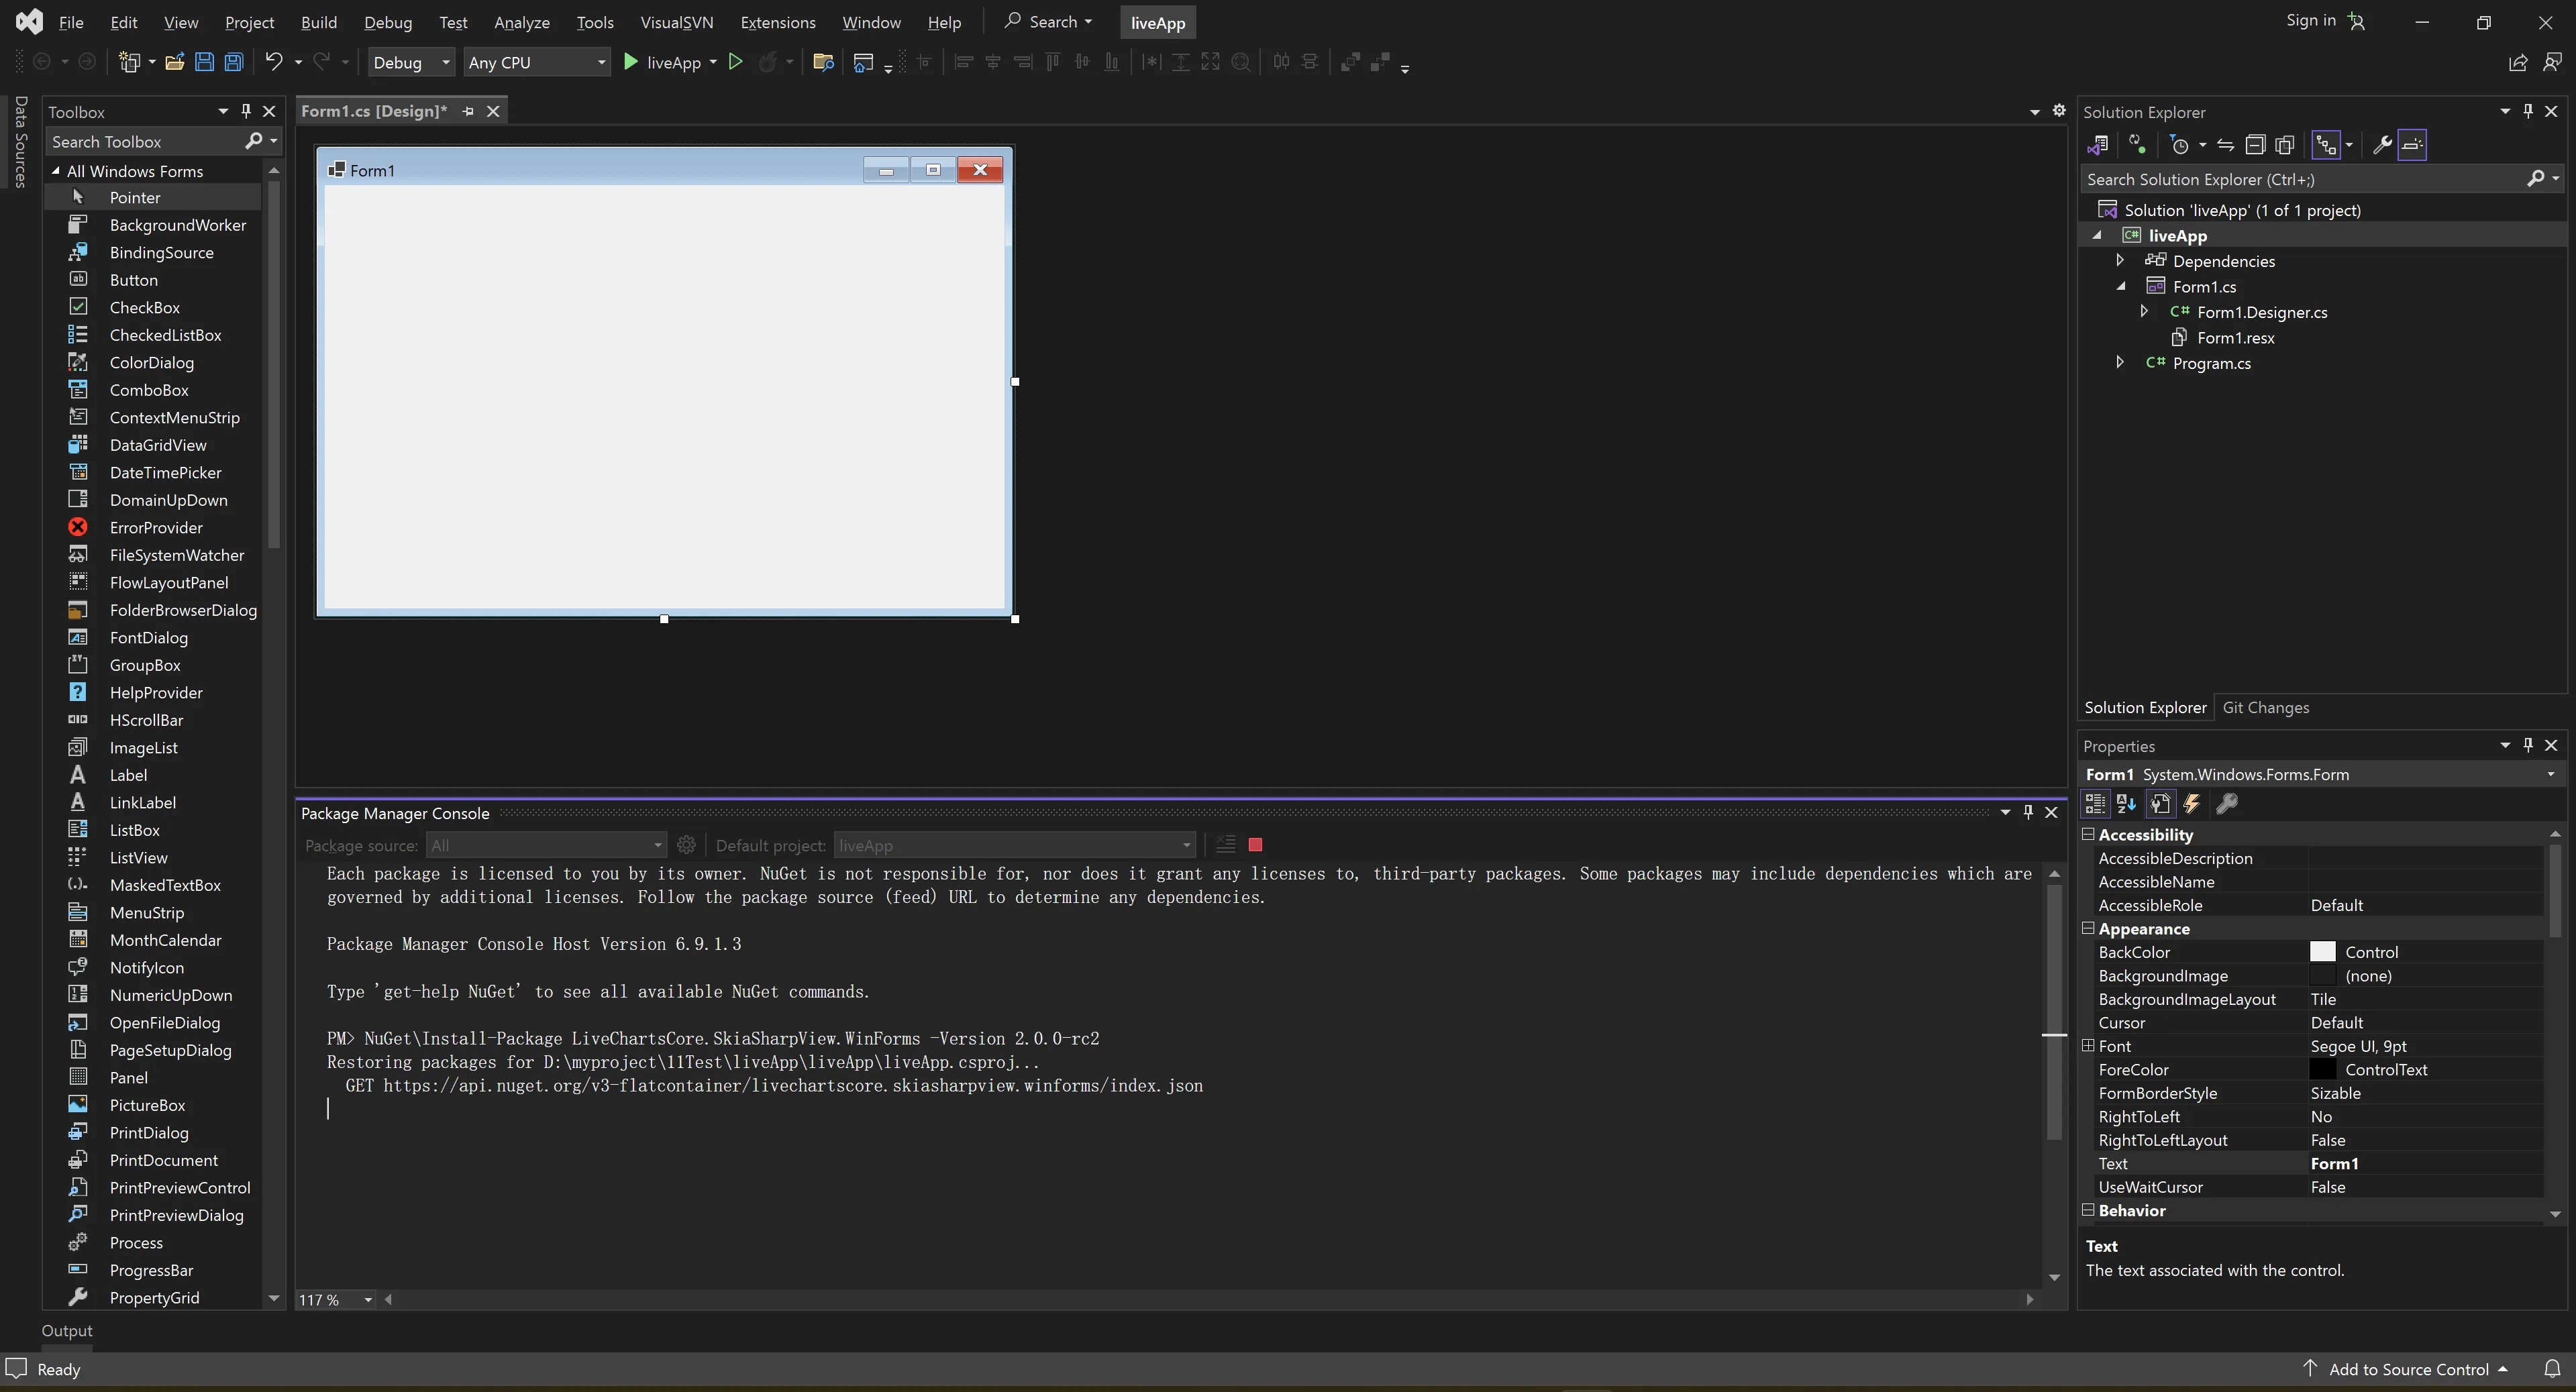Click the Save All double-floppy icon
This screenshot has height=1392, width=2576.
pos(233,62)
